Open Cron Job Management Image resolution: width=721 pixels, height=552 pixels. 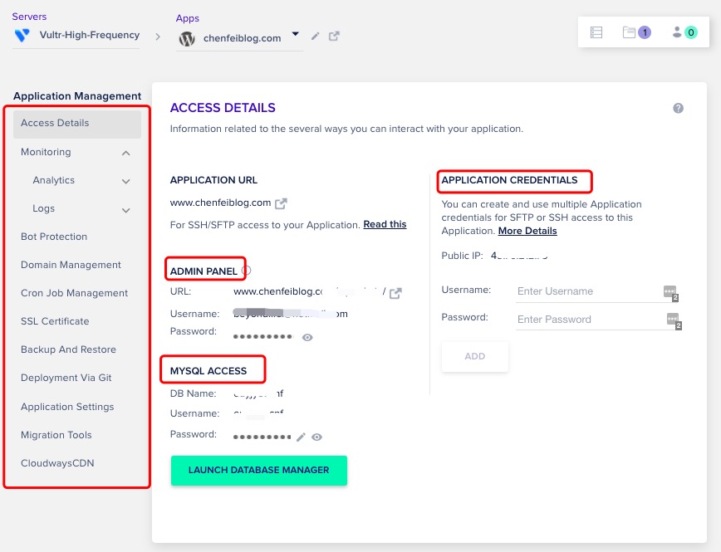[75, 293]
